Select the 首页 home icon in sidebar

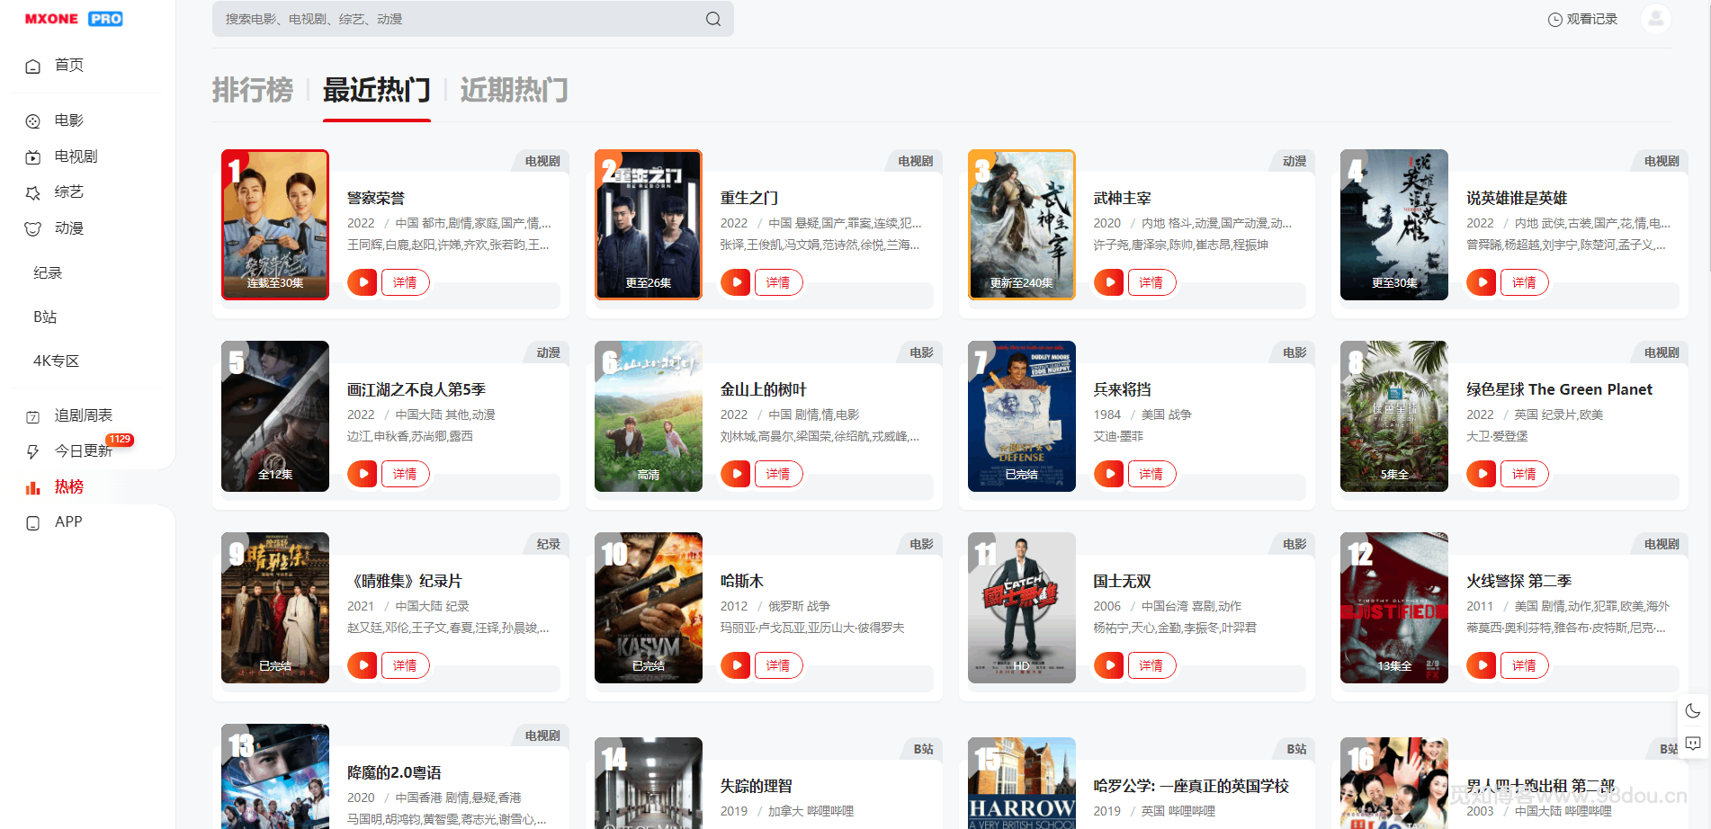[32, 66]
